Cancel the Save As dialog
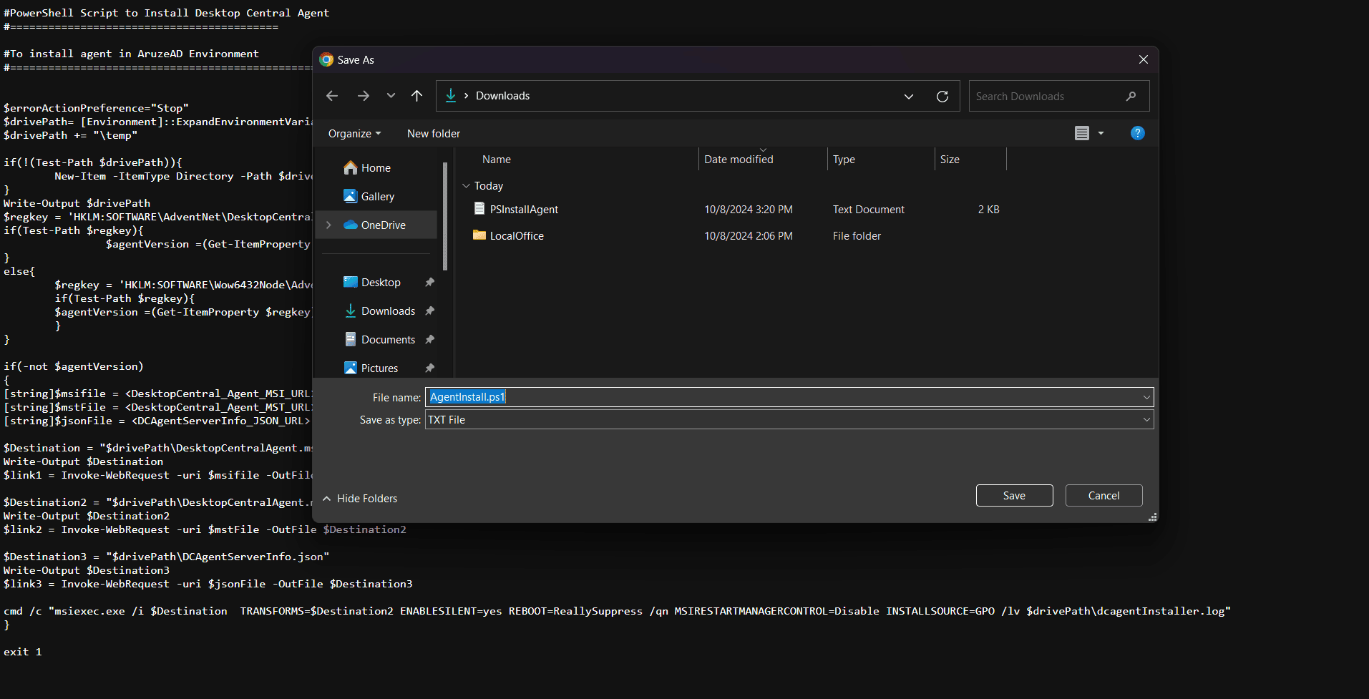 coord(1104,496)
